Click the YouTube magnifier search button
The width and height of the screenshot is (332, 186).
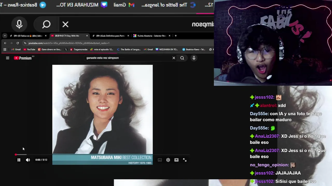pyautogui.click(x=182, y=58)
